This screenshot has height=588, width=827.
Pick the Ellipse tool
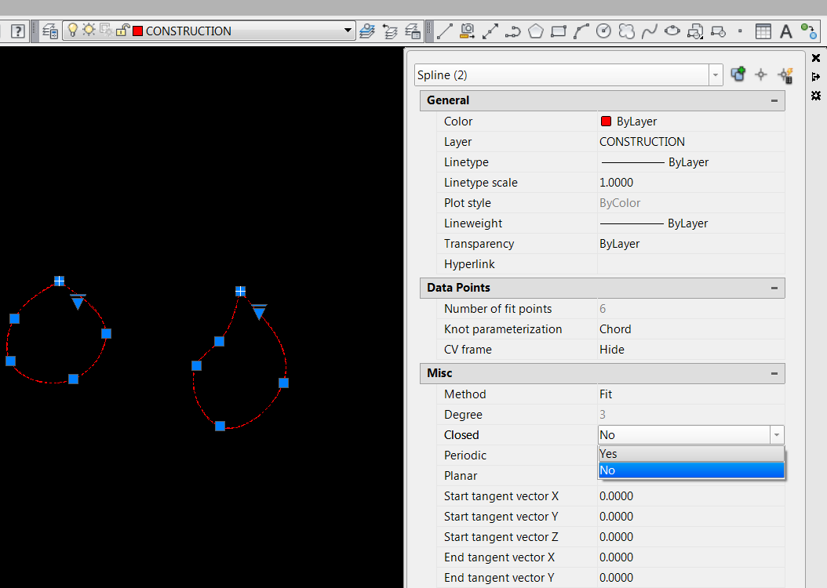672,31
